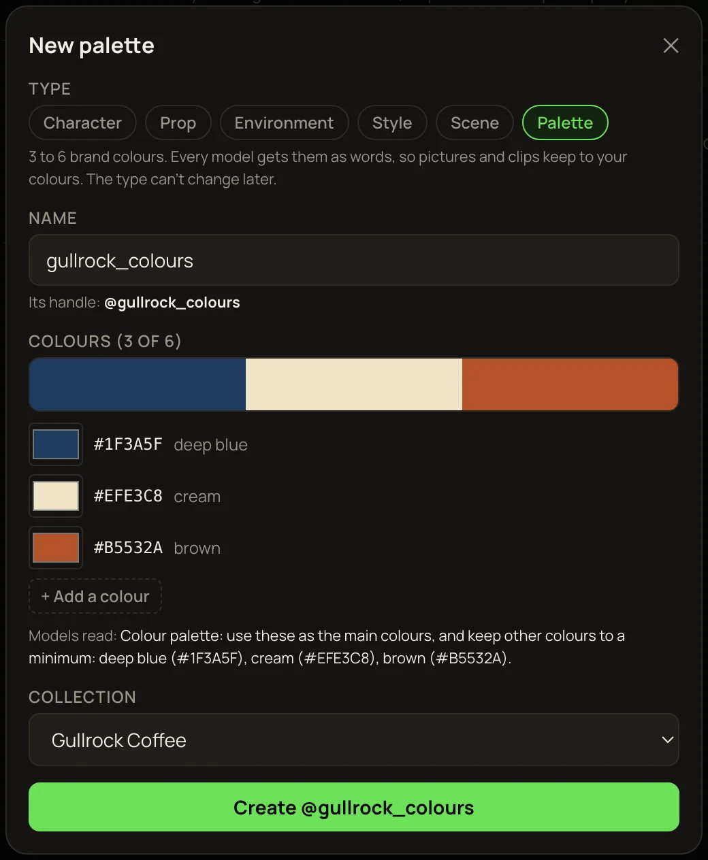Click the COLOURS (3 OF 6) heading

tap(105, 341)
